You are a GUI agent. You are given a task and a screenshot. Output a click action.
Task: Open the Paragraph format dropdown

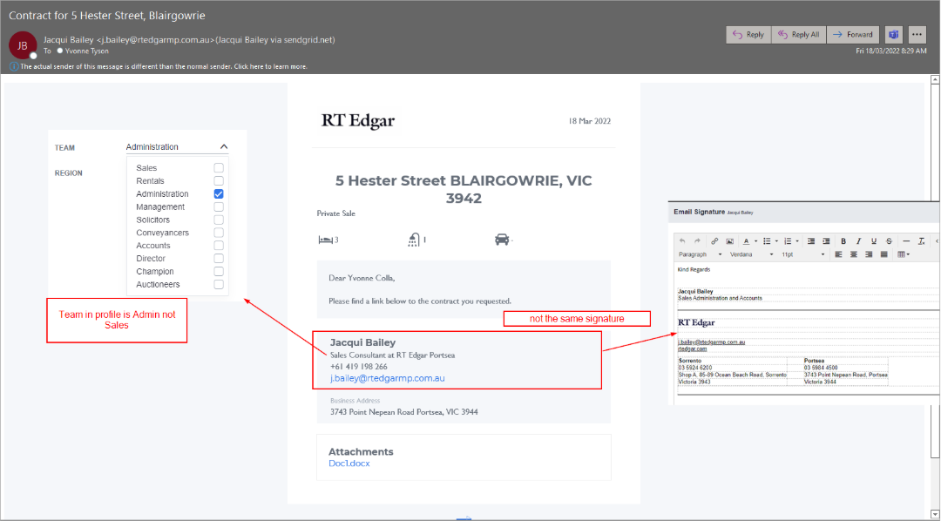click(700, 254)
